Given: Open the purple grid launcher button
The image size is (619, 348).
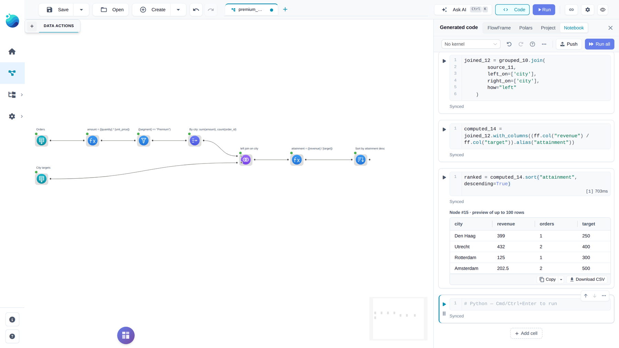Looking at the screenshot, I should click(126, 335).
